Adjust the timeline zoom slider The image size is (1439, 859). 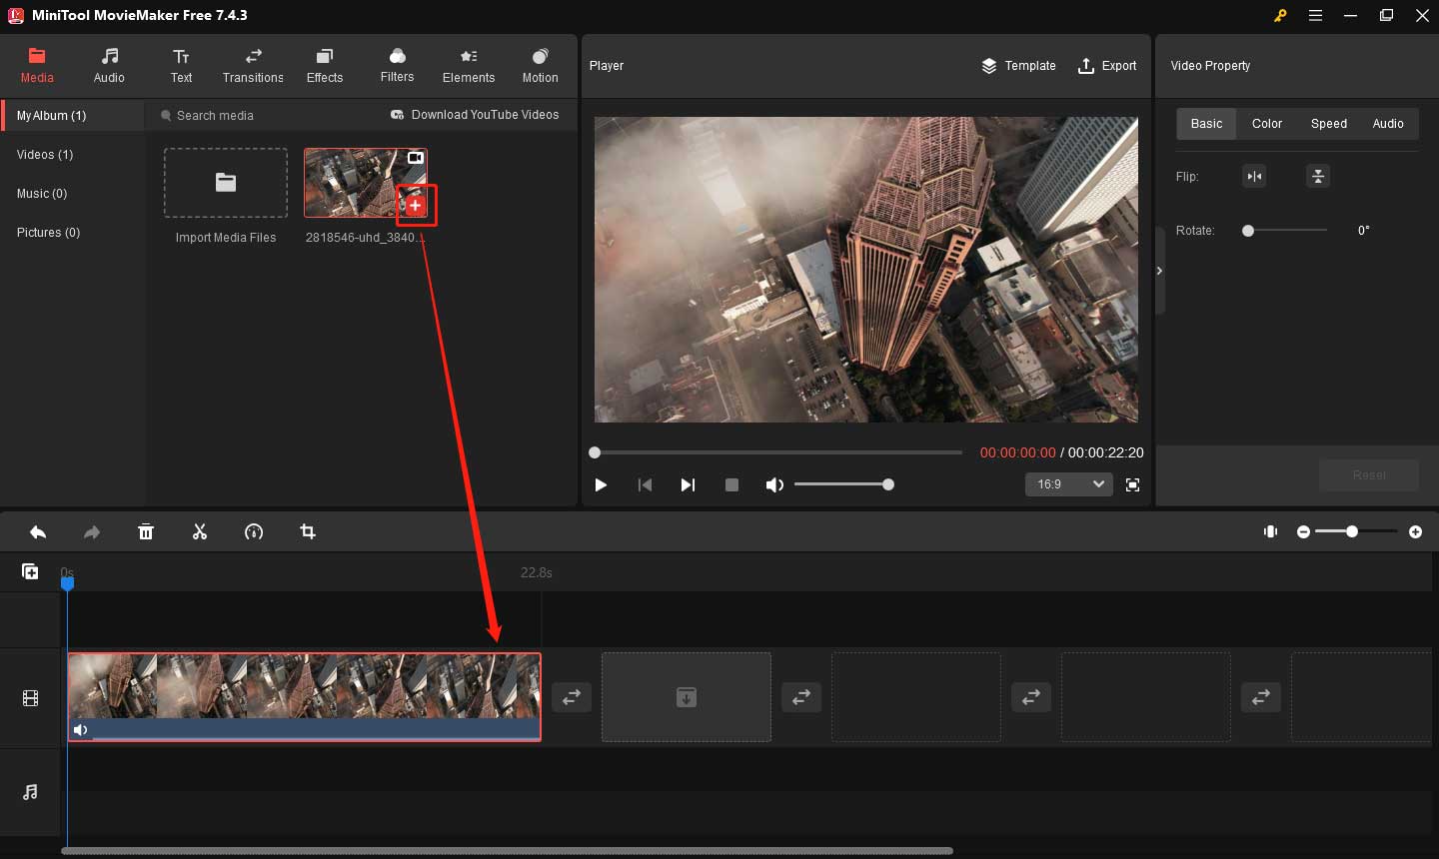coord(1356,532)
